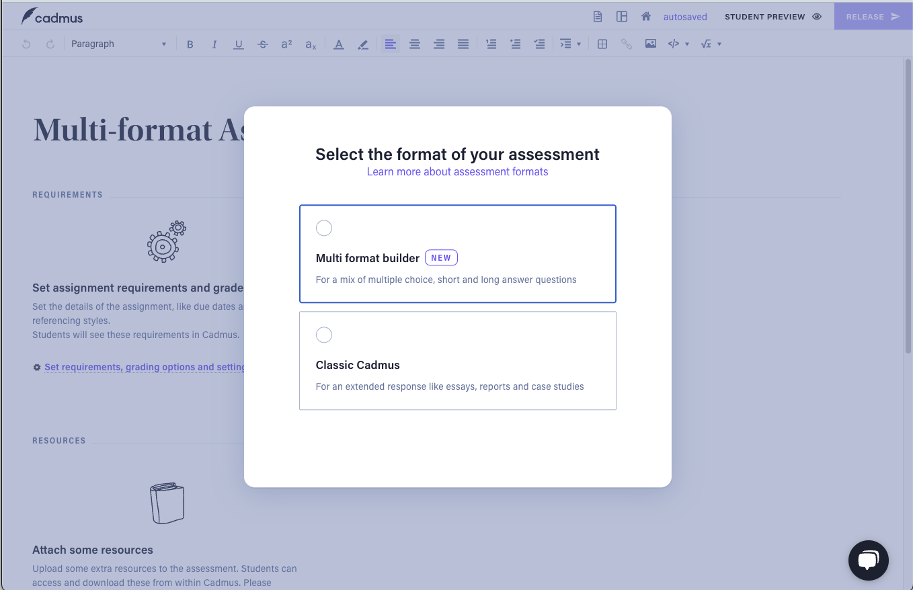Click the autosaved status text
The width and height of the screenshot is (913, 590).
click(x=685, y=17)
